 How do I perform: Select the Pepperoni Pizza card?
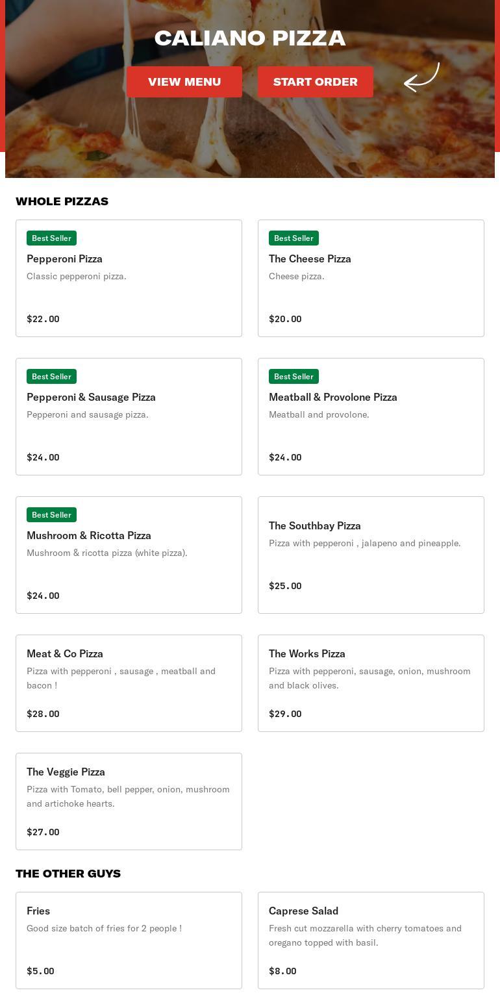tap(129, 278)
